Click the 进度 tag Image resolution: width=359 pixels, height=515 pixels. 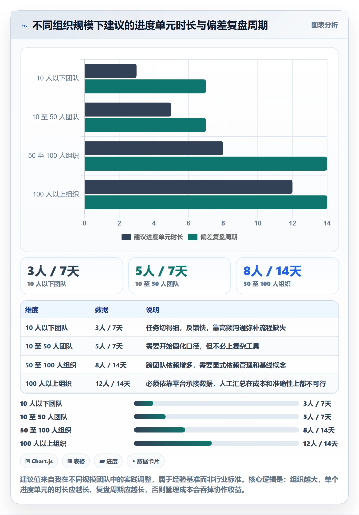point(108,461)
